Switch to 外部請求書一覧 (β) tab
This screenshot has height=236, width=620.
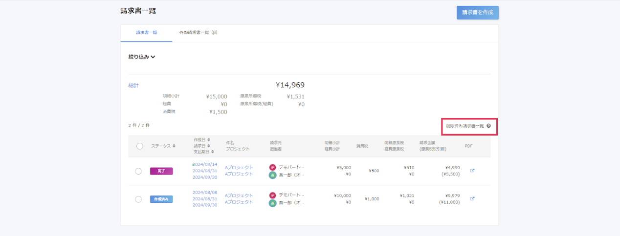tap(198, 33)
